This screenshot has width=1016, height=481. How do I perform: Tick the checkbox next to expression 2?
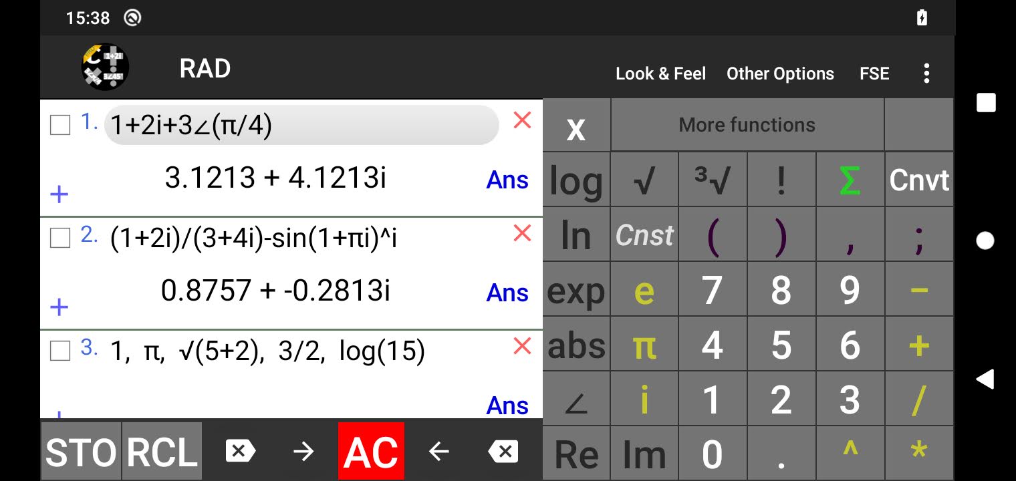coord(60,238)
